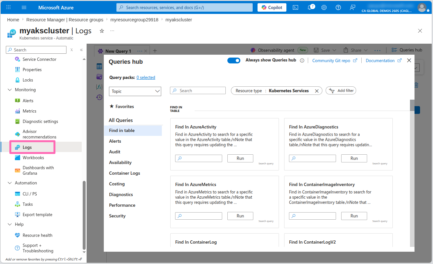
Task: Select the Container Logs category
Action: (x=125, y=173)
